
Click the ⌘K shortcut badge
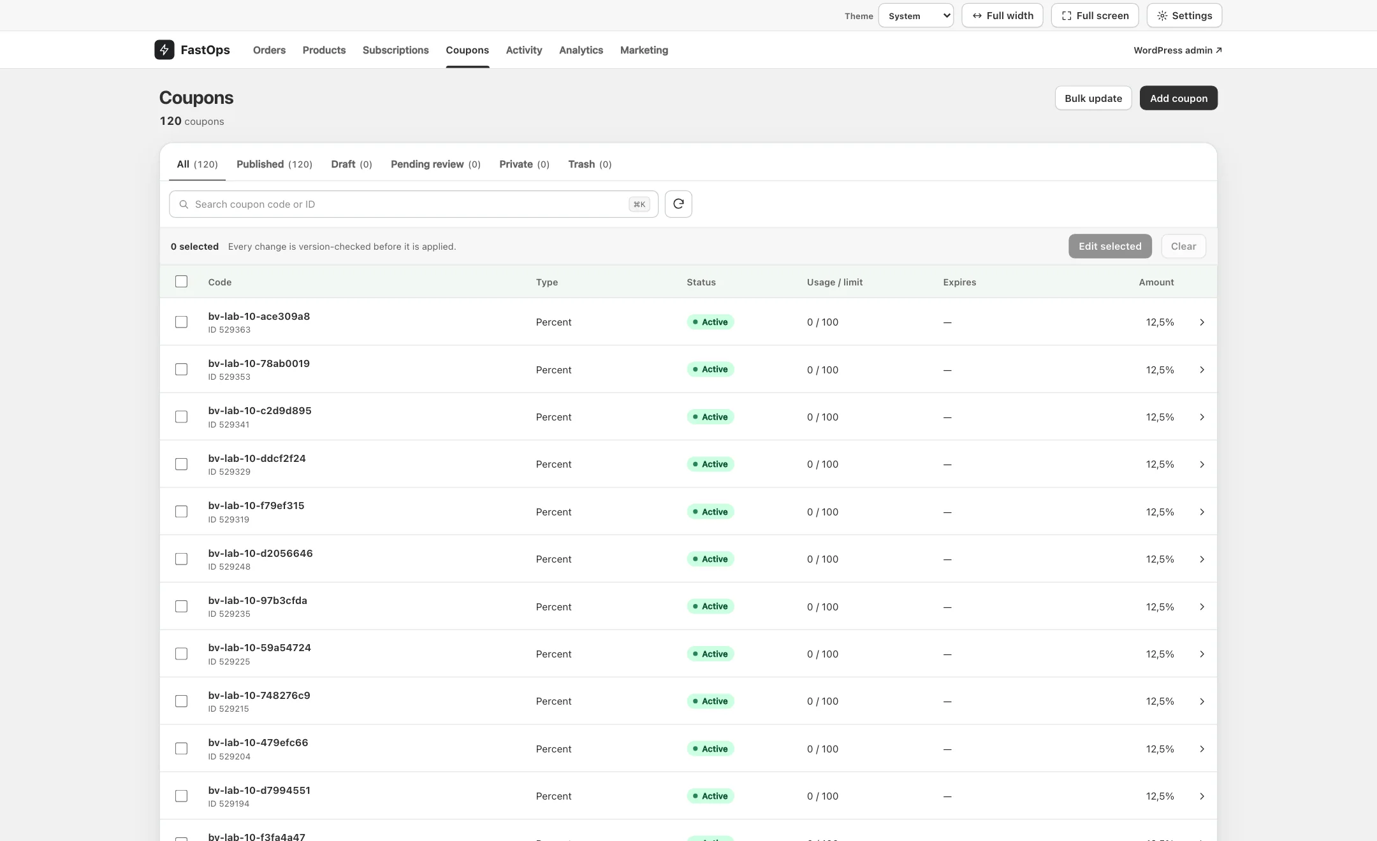(639, 205)
